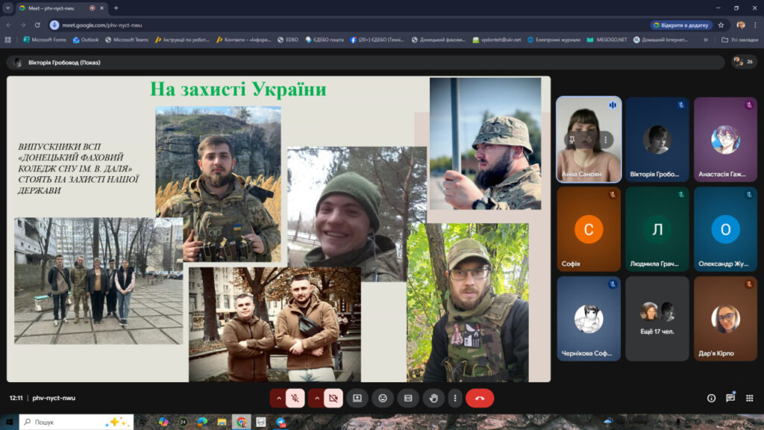Open more options three-dot menu
Image resolution: width=764 pixels, height=430 pixels.
[454, 398]
